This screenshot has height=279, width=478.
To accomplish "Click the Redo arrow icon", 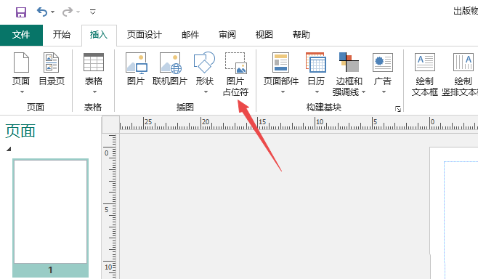I will click(x=68, y=12).
